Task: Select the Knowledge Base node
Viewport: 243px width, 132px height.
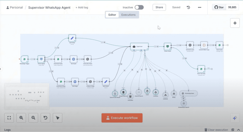Action: 188,93
